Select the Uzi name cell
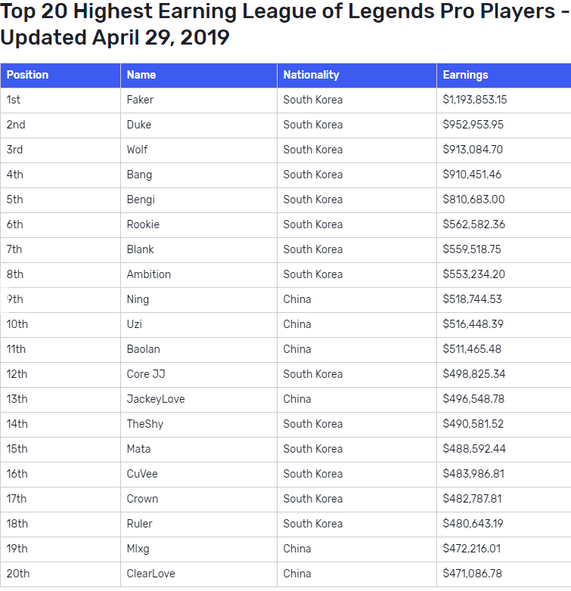This screenshot has height=591, width=571. point(199,324)
